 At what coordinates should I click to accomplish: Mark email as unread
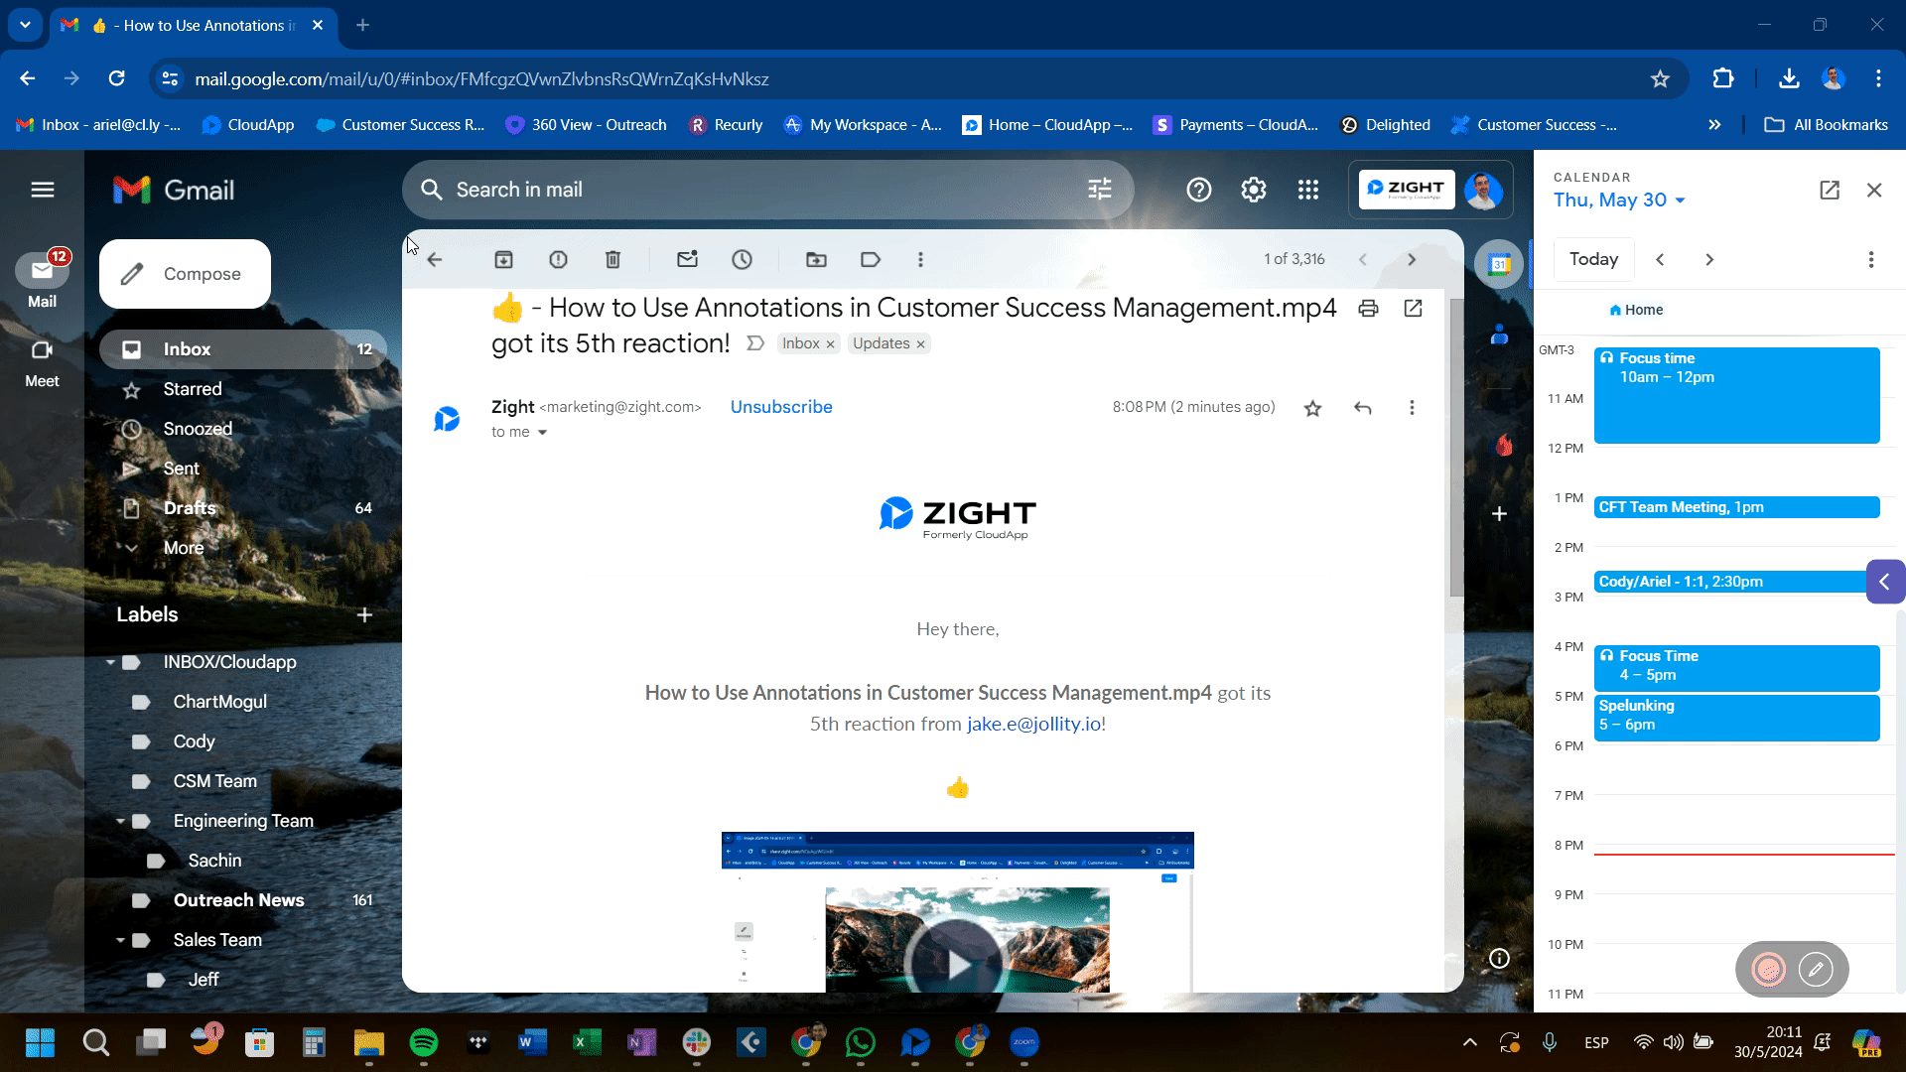coord(687,259)
